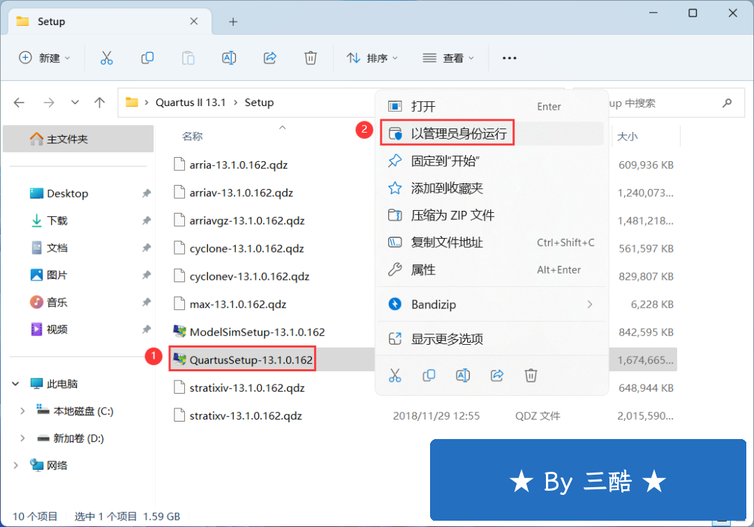Select 以管理员身份运行 in context menu
This screenshot has height=527, width=754.
tap(458, 133)
